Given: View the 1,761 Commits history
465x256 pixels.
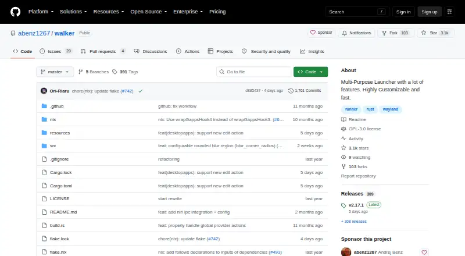Looking at the screenshot, I should [305, 91].
